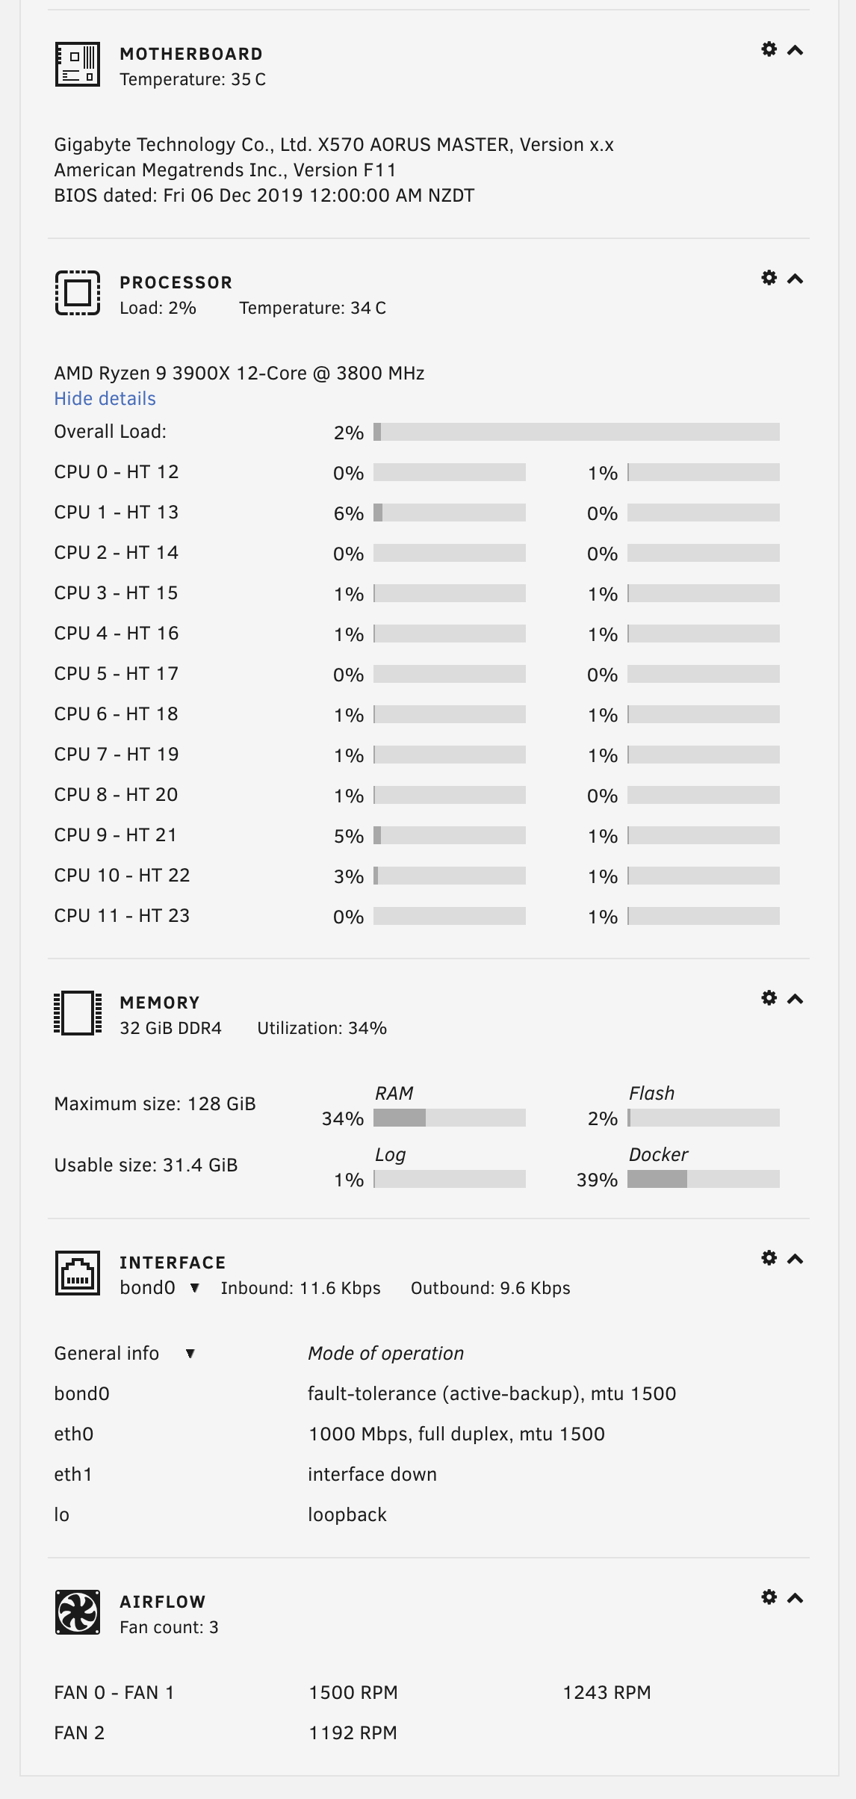Click the Processor chip icon

[x=78, y=293]
